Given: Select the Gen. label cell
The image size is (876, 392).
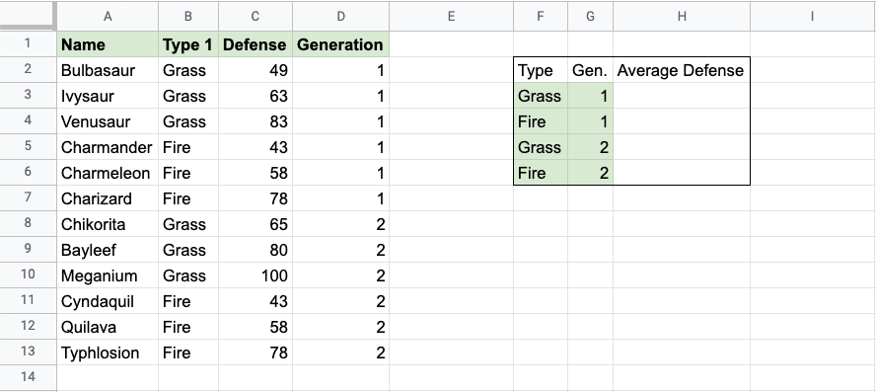Looking at the screenshot, I should point(591,70).
